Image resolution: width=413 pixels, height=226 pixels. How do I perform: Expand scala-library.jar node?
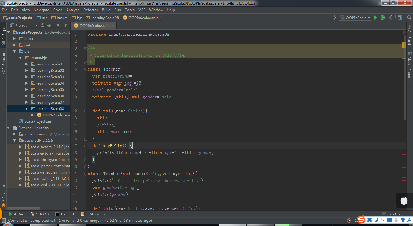coord(21,159)
